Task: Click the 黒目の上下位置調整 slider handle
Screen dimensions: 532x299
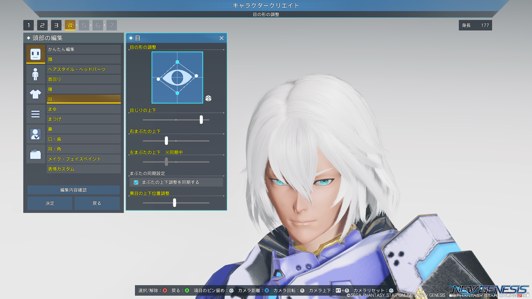Action: (175, 203)
